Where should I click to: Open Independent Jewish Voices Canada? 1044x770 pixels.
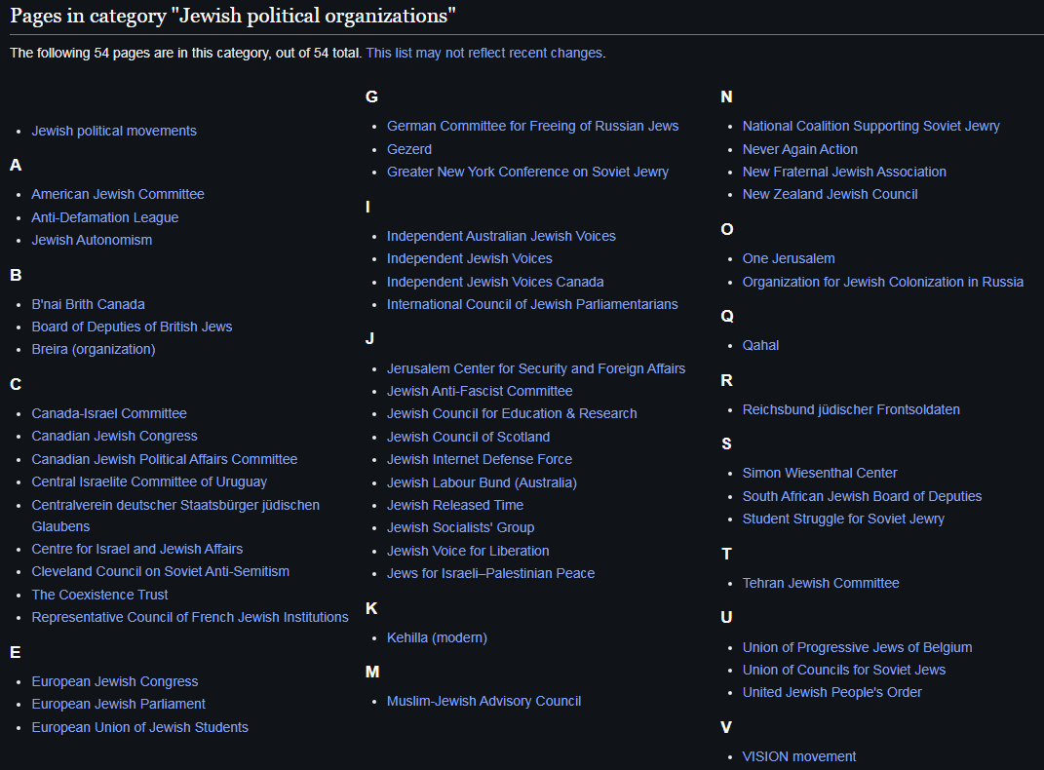tap(495, 282)
